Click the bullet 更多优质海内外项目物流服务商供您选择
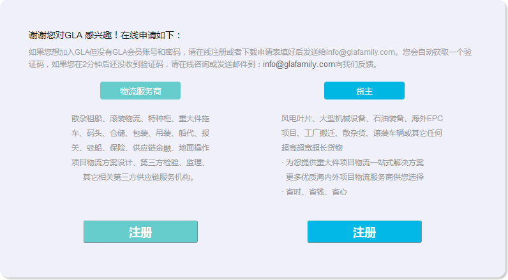Screen dimensions: 508x280 [x=352, y=177]
